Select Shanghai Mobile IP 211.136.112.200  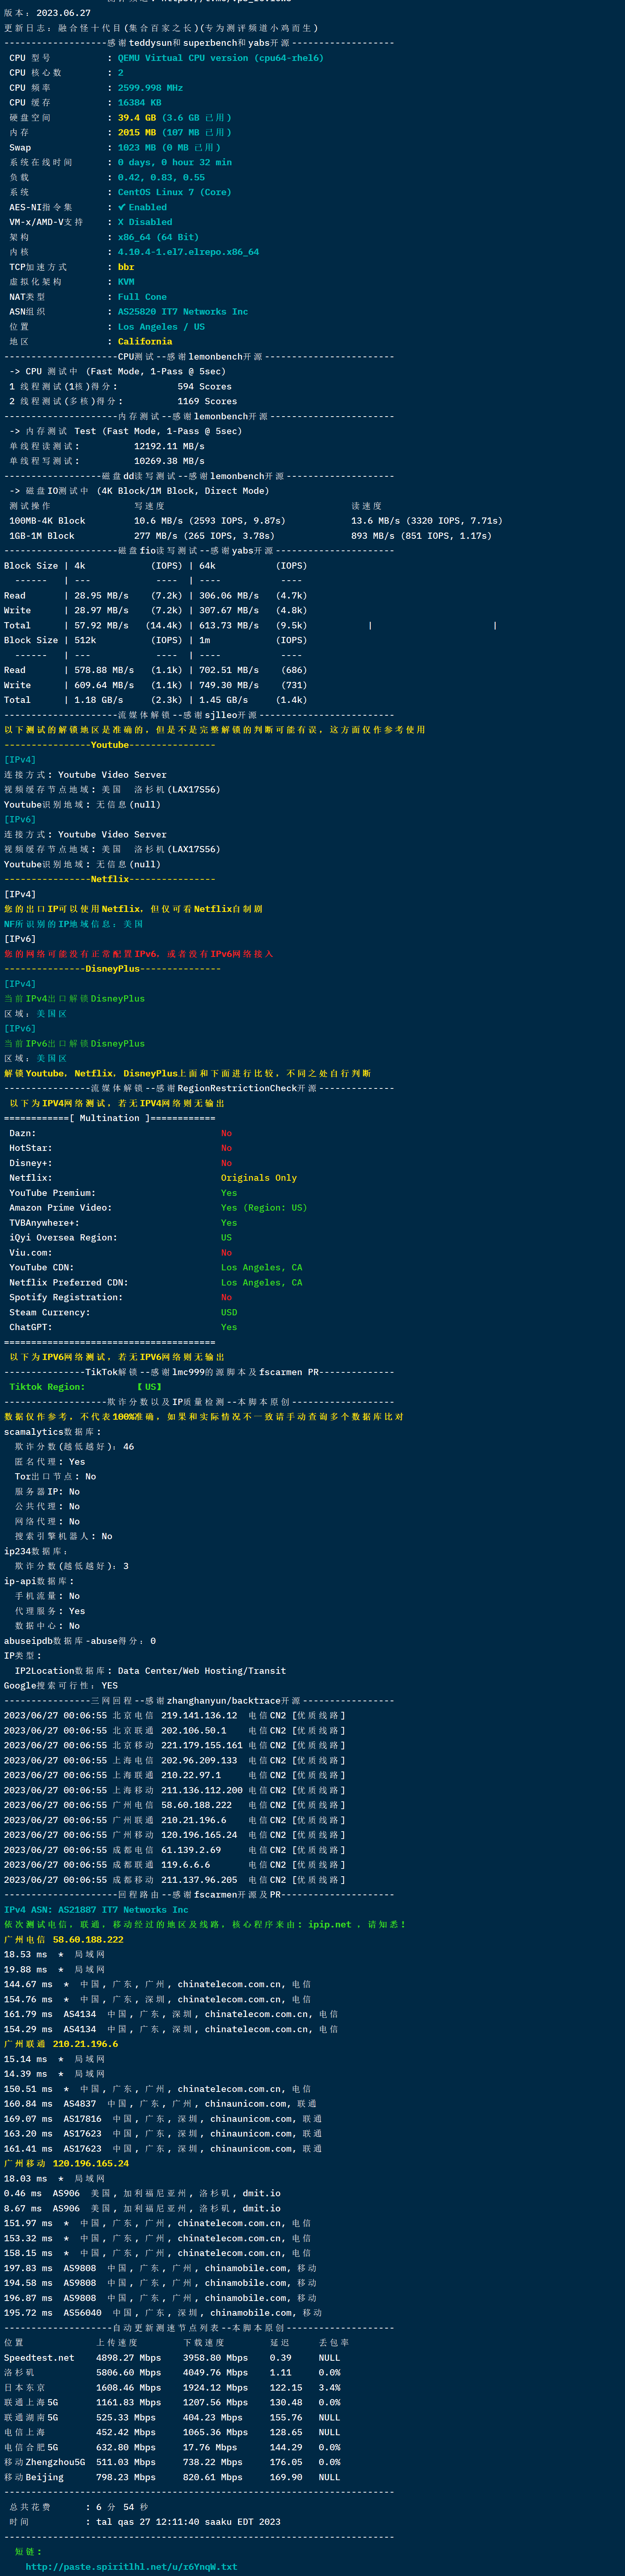point(202,1790)
